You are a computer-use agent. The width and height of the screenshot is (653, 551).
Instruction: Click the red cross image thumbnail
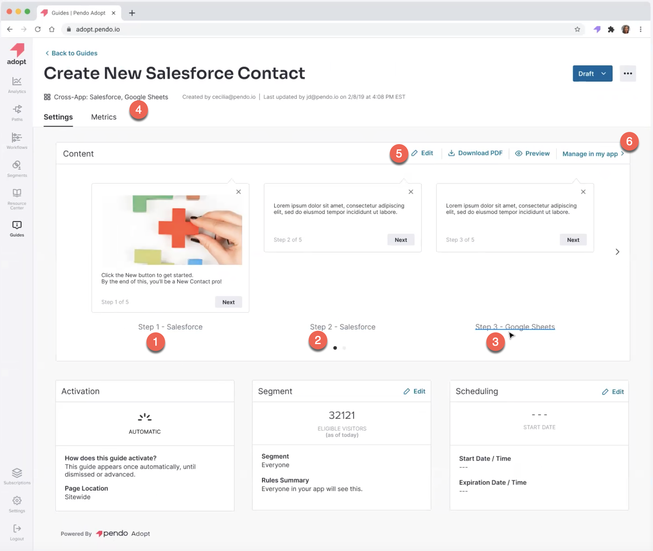tap(172, 230)
